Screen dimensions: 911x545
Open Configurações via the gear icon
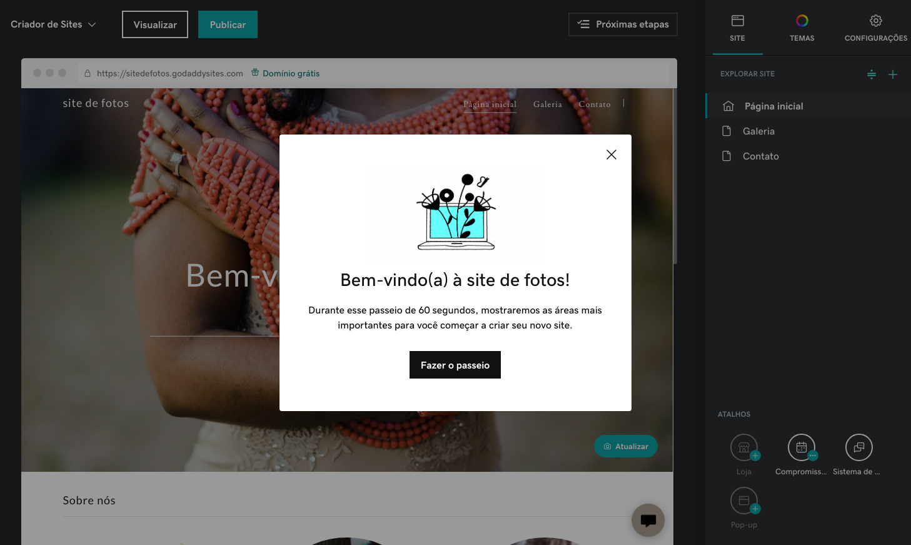875,21
